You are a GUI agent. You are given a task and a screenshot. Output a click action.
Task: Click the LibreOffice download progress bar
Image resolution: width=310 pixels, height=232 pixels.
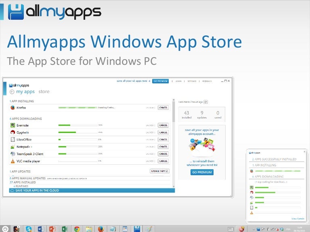(x=77, y=140)
